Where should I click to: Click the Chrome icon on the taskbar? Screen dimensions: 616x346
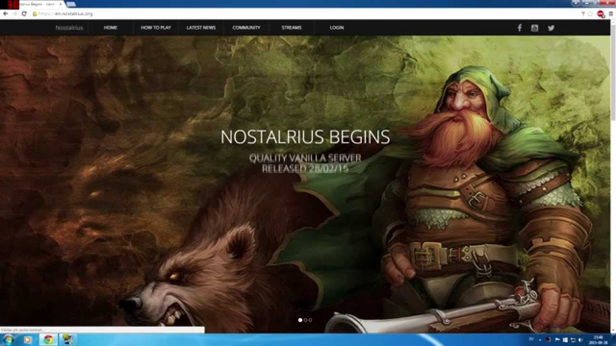click(48, 340)
